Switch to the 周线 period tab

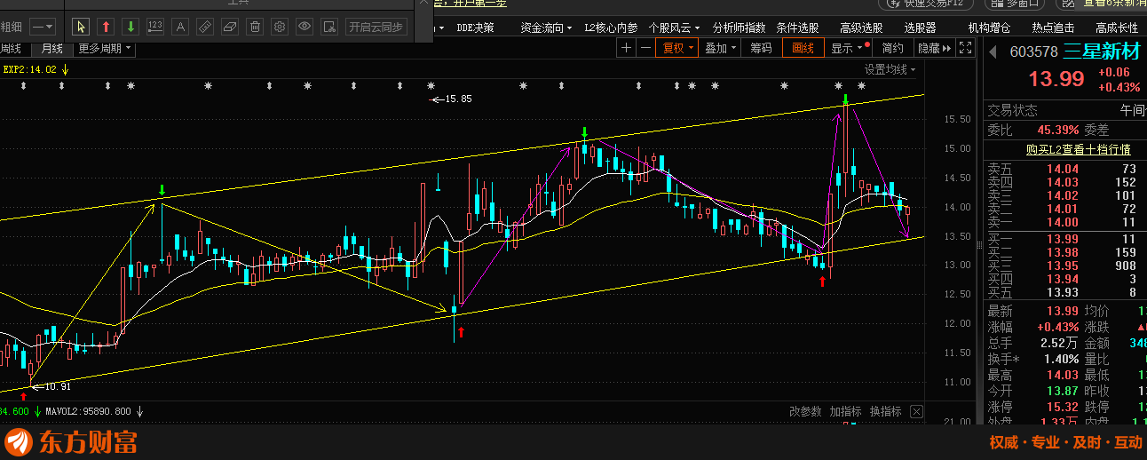pos(11,48)
